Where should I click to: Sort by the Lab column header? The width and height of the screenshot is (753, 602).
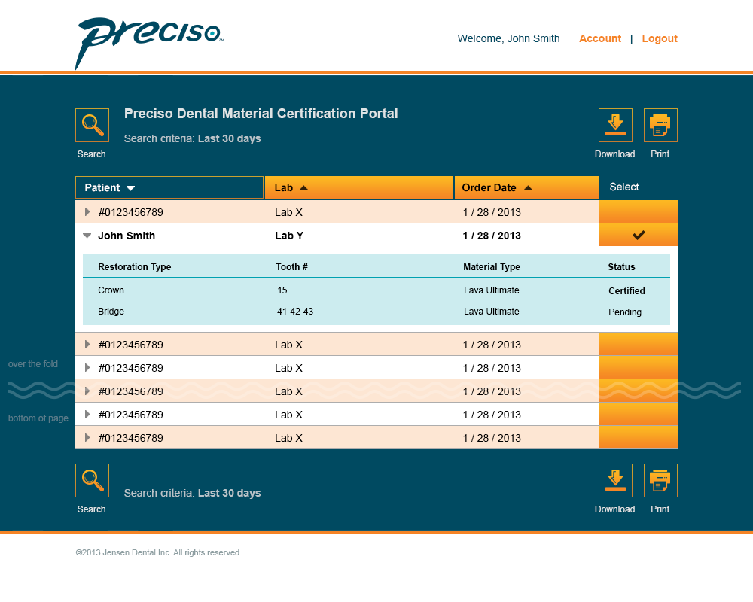[359, 187]
